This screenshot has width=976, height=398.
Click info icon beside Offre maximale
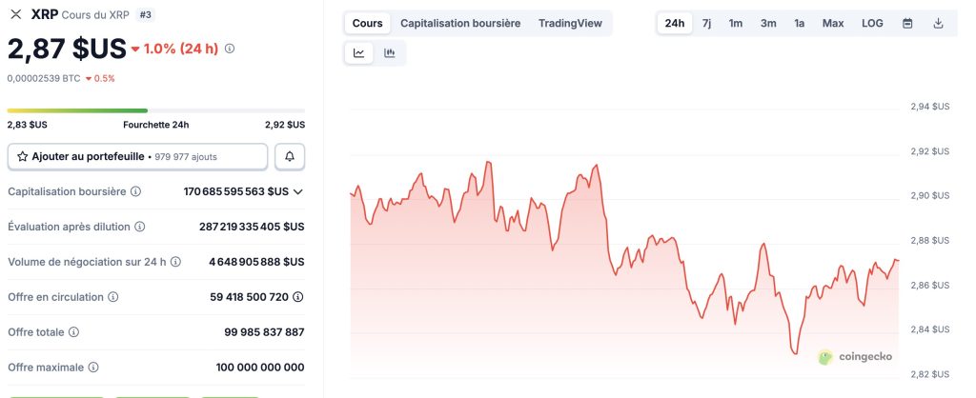pos(93,367)
